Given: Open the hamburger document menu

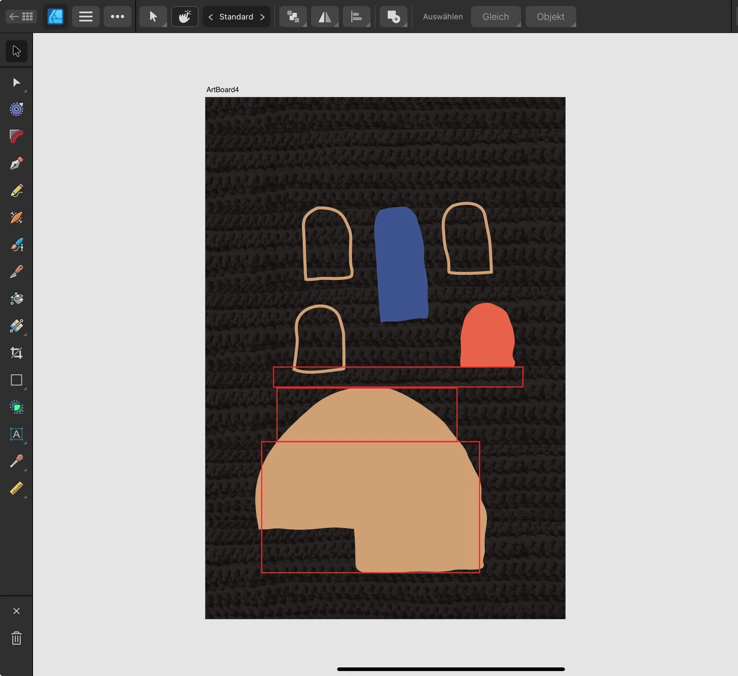Looking at the screenshot, I should pos(86,17).
